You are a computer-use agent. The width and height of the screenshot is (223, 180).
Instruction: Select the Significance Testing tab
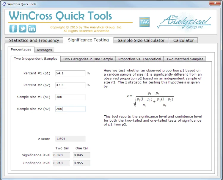tap(88, 40)
